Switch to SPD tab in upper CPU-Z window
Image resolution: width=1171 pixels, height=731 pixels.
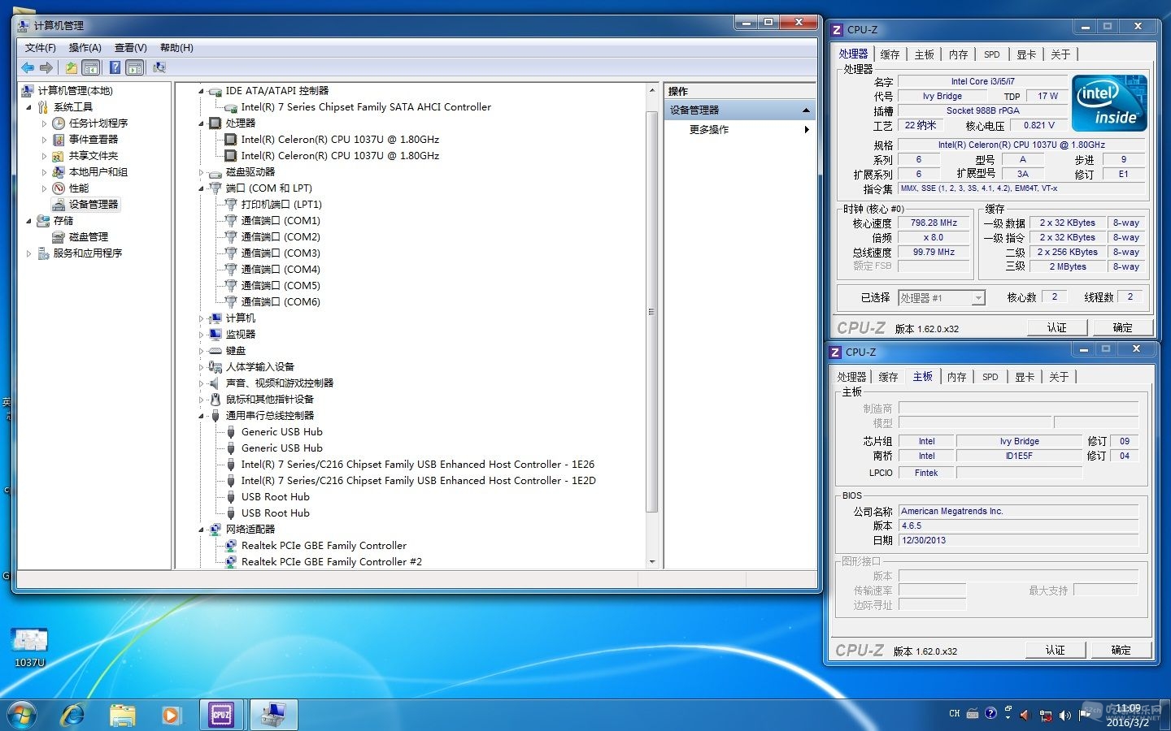(x=991, y=54)
